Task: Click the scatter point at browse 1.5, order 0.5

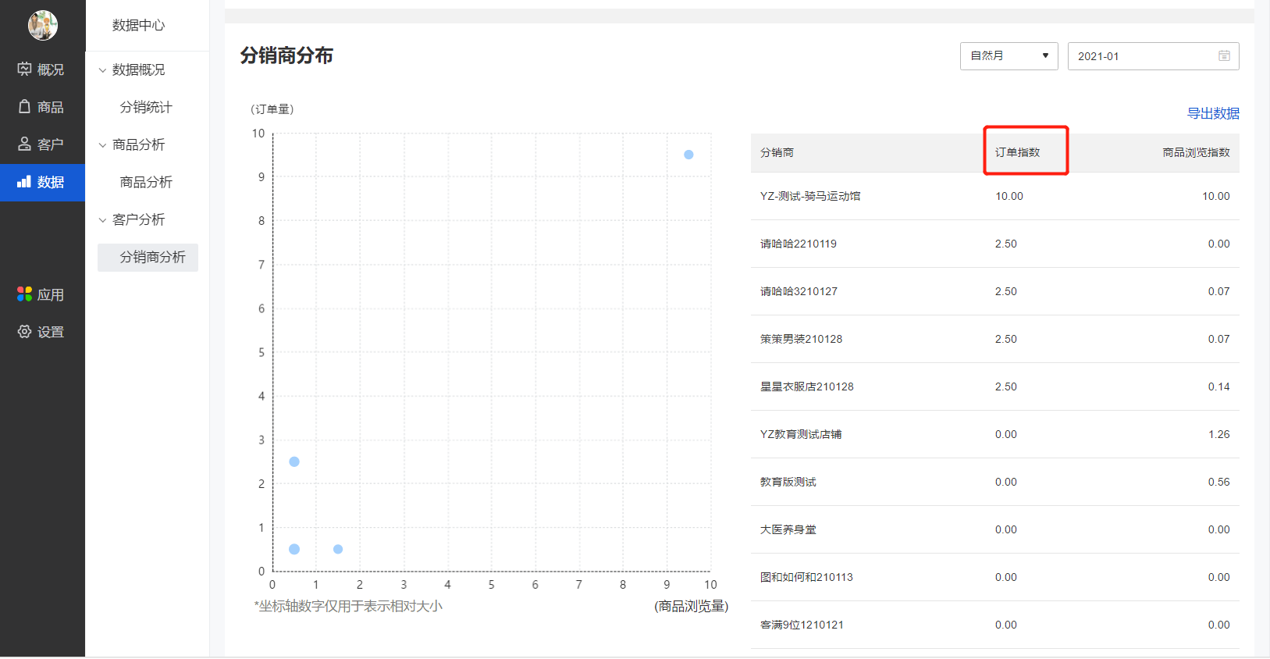Action: click(338, 549)
